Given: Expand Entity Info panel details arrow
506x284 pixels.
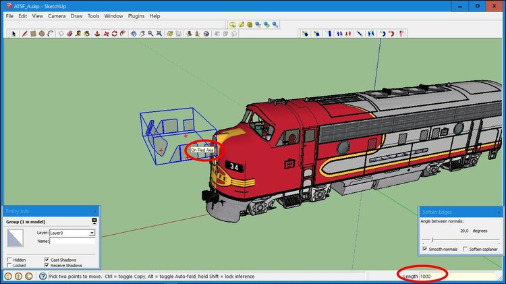Looking at the screenshot, I should pyautogui.click(x=94, y=221).
